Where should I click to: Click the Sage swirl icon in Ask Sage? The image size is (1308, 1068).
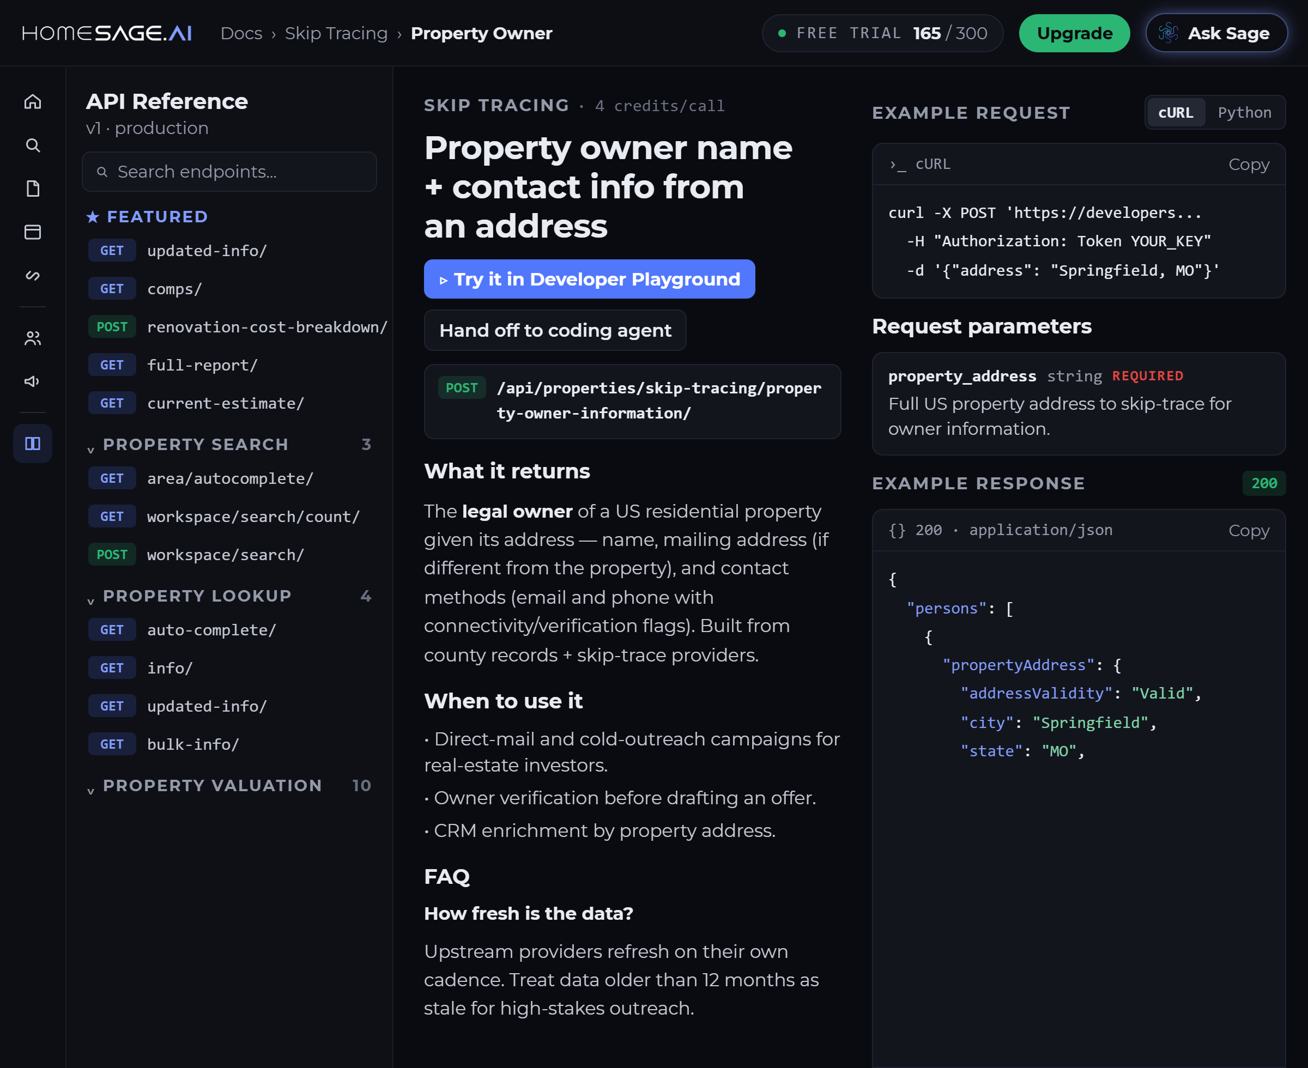click(x=1168, y=33)
